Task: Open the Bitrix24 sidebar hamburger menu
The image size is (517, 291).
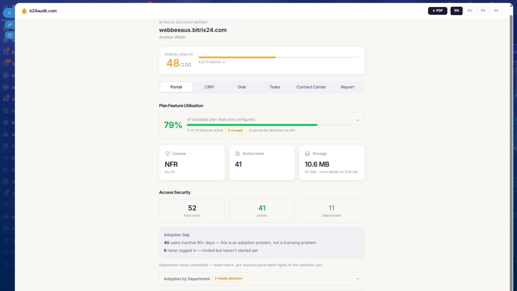Action: click(6, 6)
